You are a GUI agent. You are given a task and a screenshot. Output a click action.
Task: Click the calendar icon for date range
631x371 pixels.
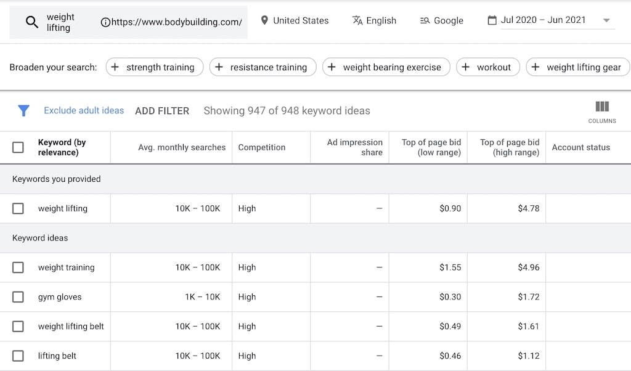click(492, 20)
